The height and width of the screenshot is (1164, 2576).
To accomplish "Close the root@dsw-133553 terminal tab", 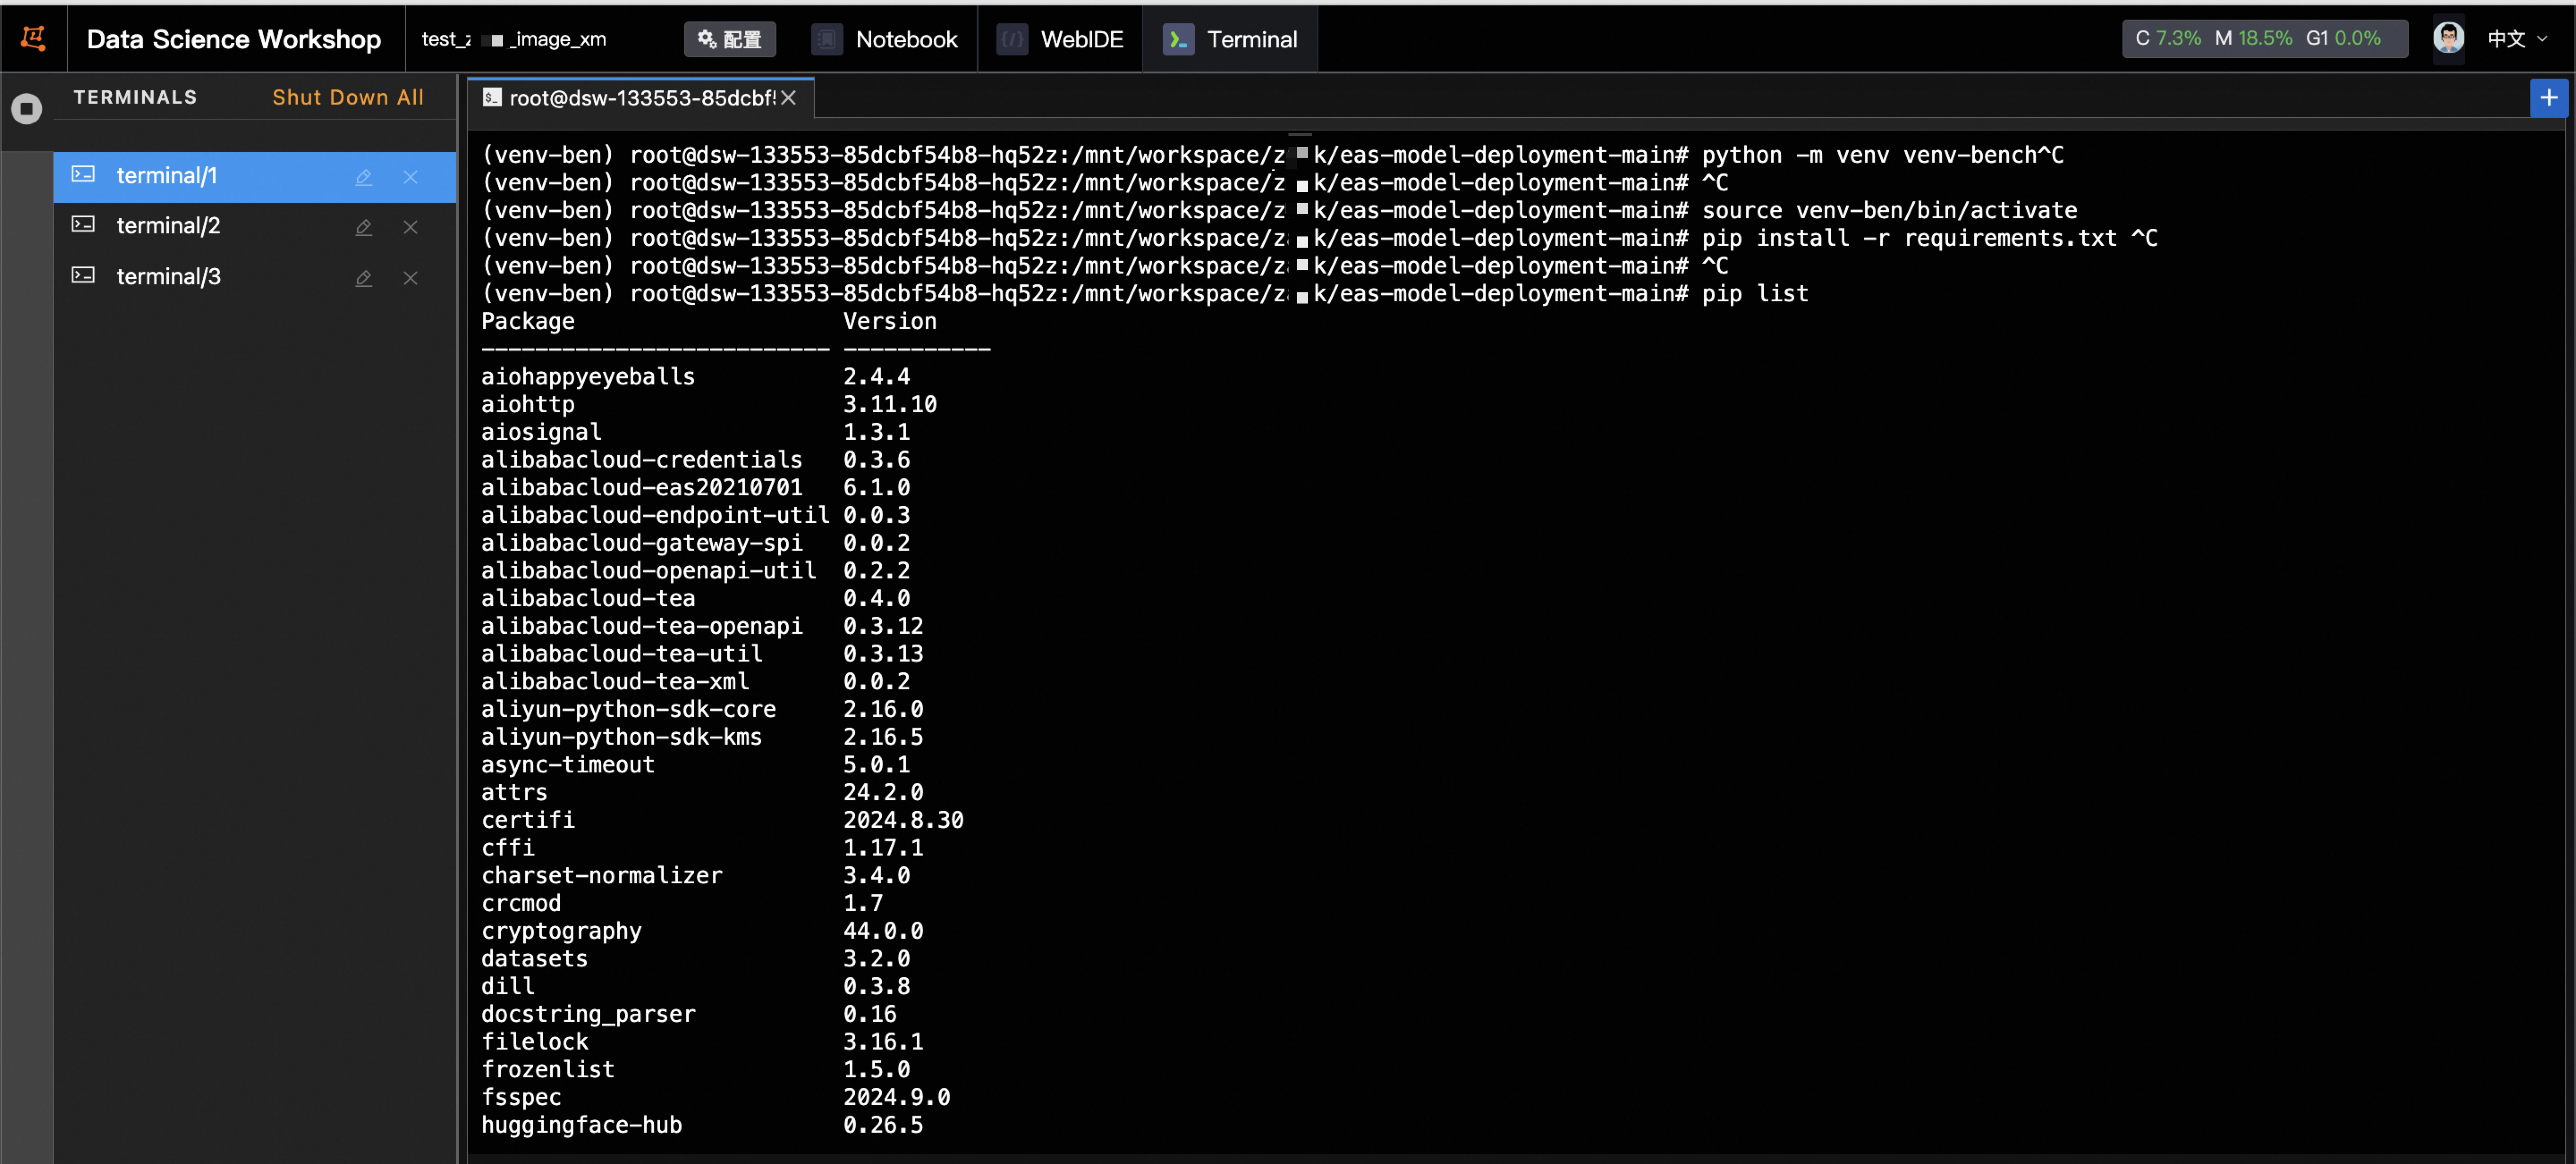I will (789, 98).
